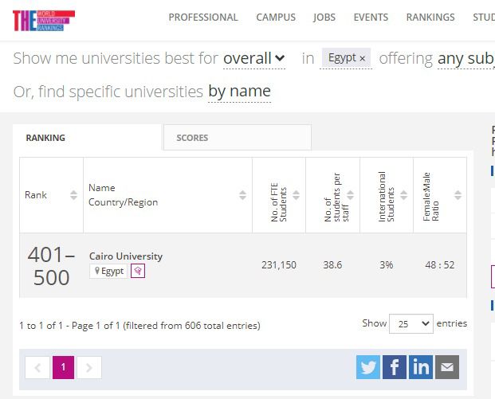This screenshot has height=399, width=495.
Task: Go to page 1 of results
Action: (63, 367)
